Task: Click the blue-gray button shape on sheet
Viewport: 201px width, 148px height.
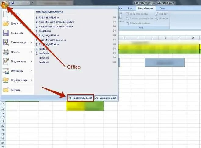Action: pos(165,63)
